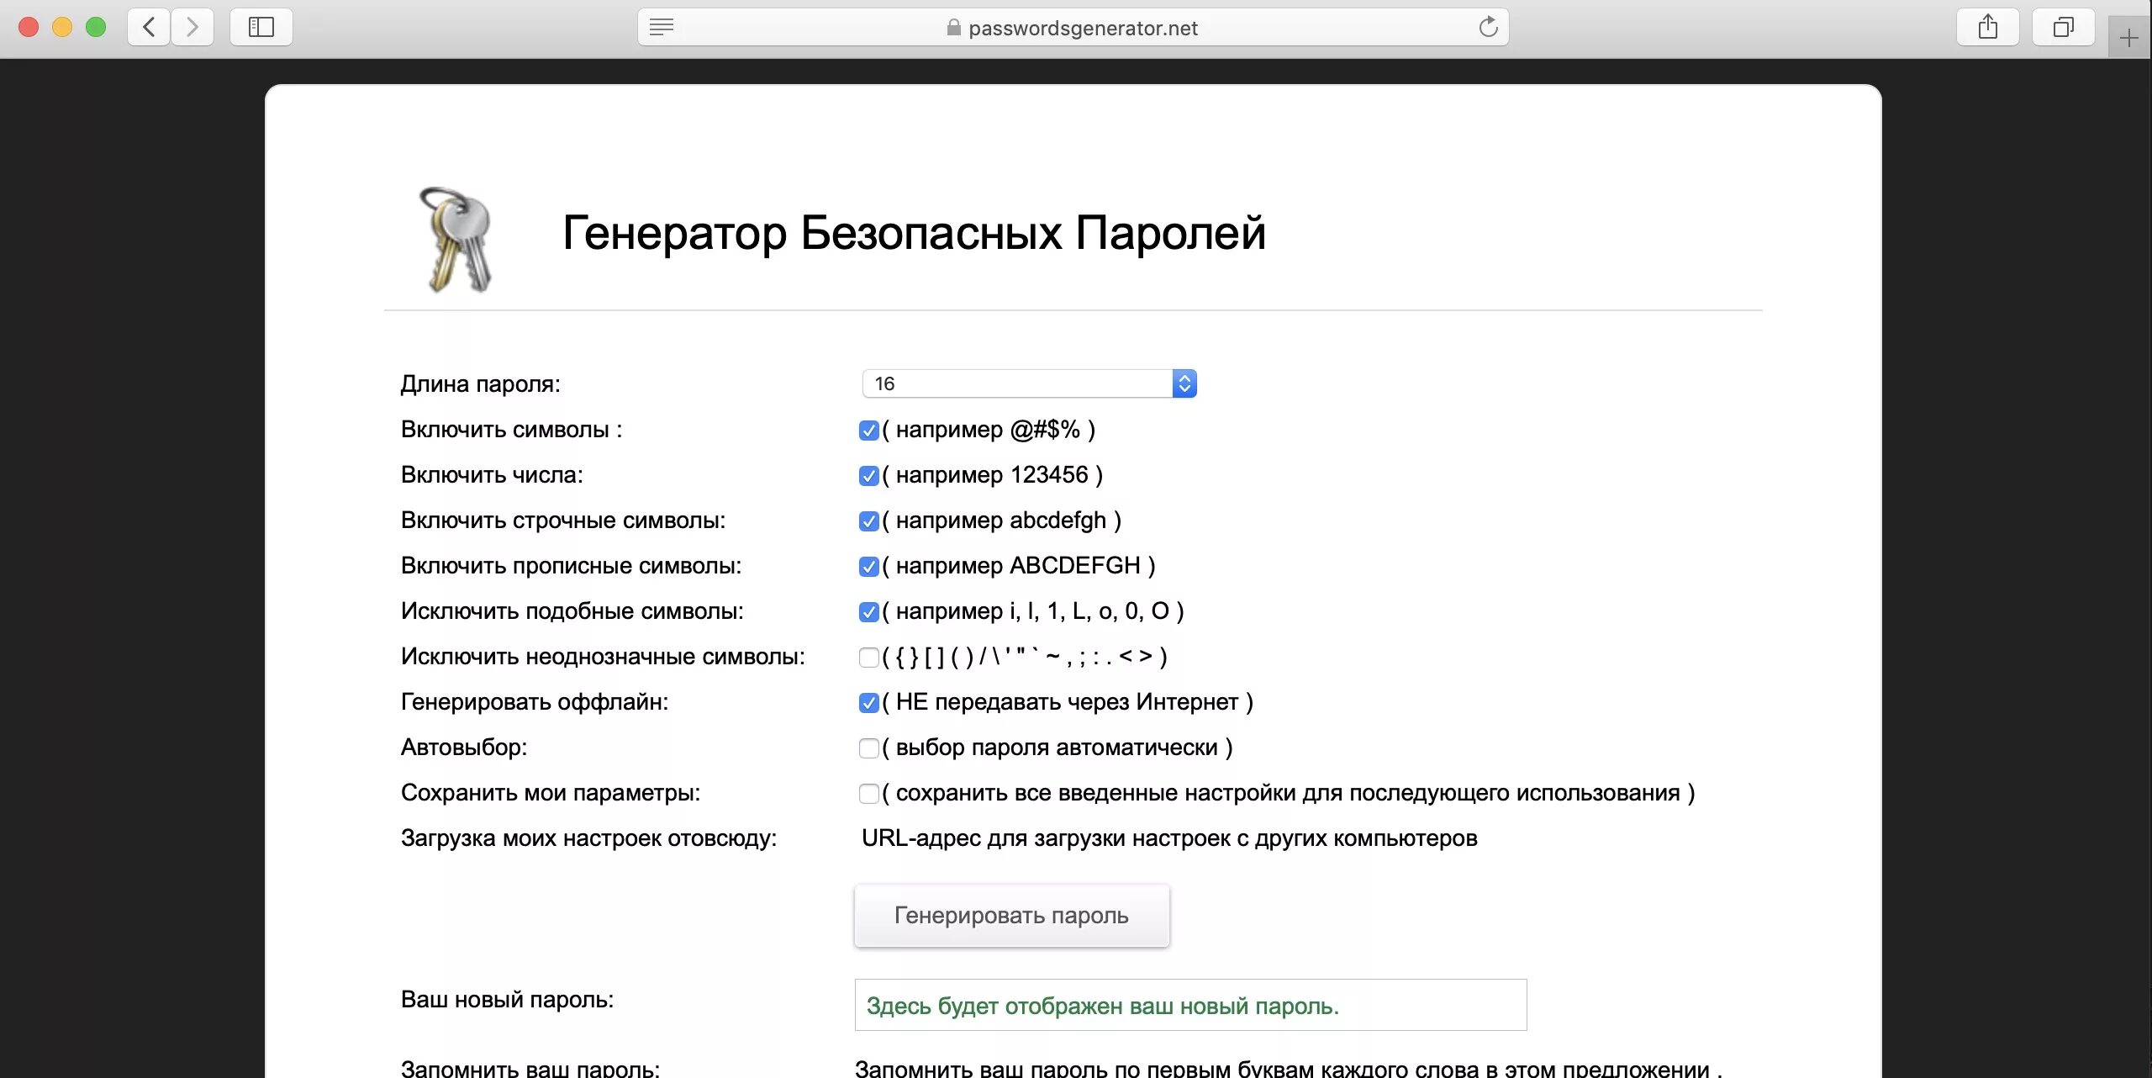Image resolution: width=2152 pixels, height=1078 pixels.
Task: Click the Включить символы label
Action: [x=511, y=430]
